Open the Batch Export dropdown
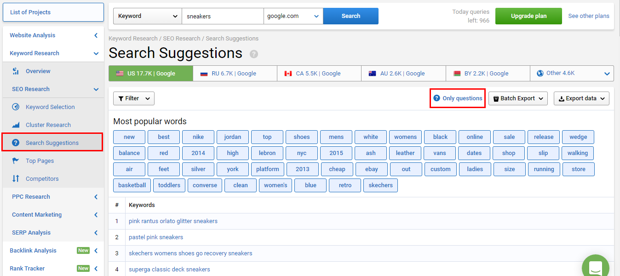The width and height of the screenshot is (620, 276). click(x=518, y=98)
